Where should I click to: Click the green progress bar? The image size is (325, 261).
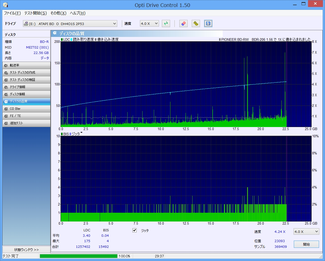[78, 256]
